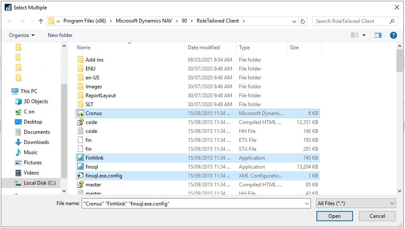The image size is (405, 228).
Task: Click the master Compiled HTML icon
Action: pyautogui.click(x=80, y=184)
